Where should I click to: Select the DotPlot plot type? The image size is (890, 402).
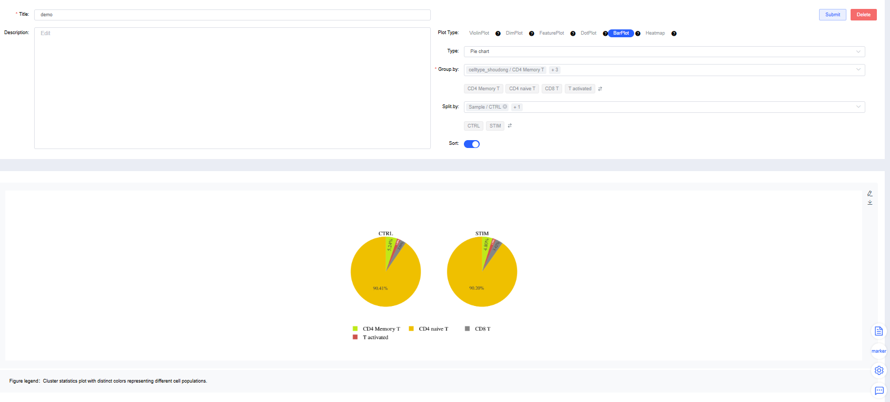(588, 33)
